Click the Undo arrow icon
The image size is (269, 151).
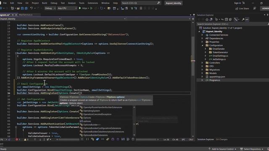[31, 8]
